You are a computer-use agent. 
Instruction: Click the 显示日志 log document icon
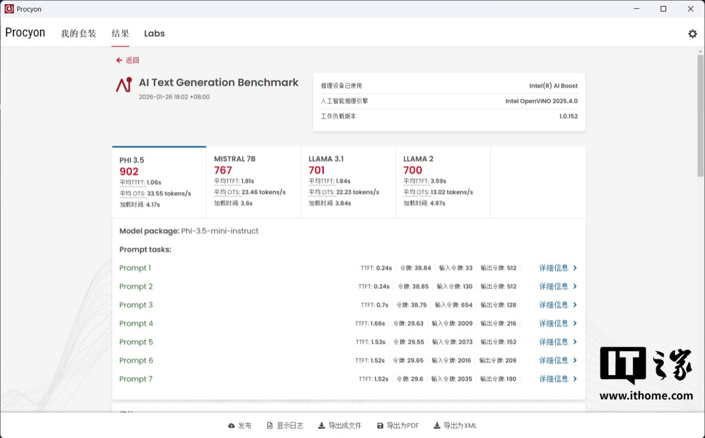click(x=270, y=426)
